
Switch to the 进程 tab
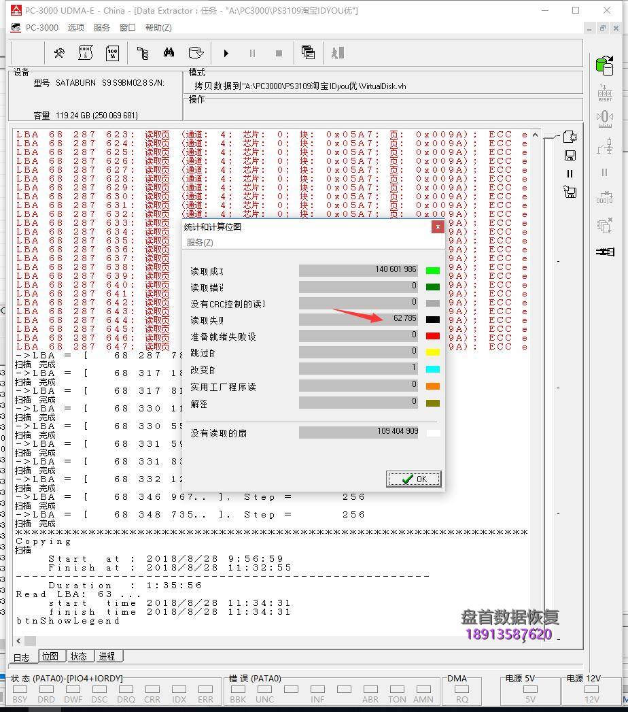coord(107,656)
